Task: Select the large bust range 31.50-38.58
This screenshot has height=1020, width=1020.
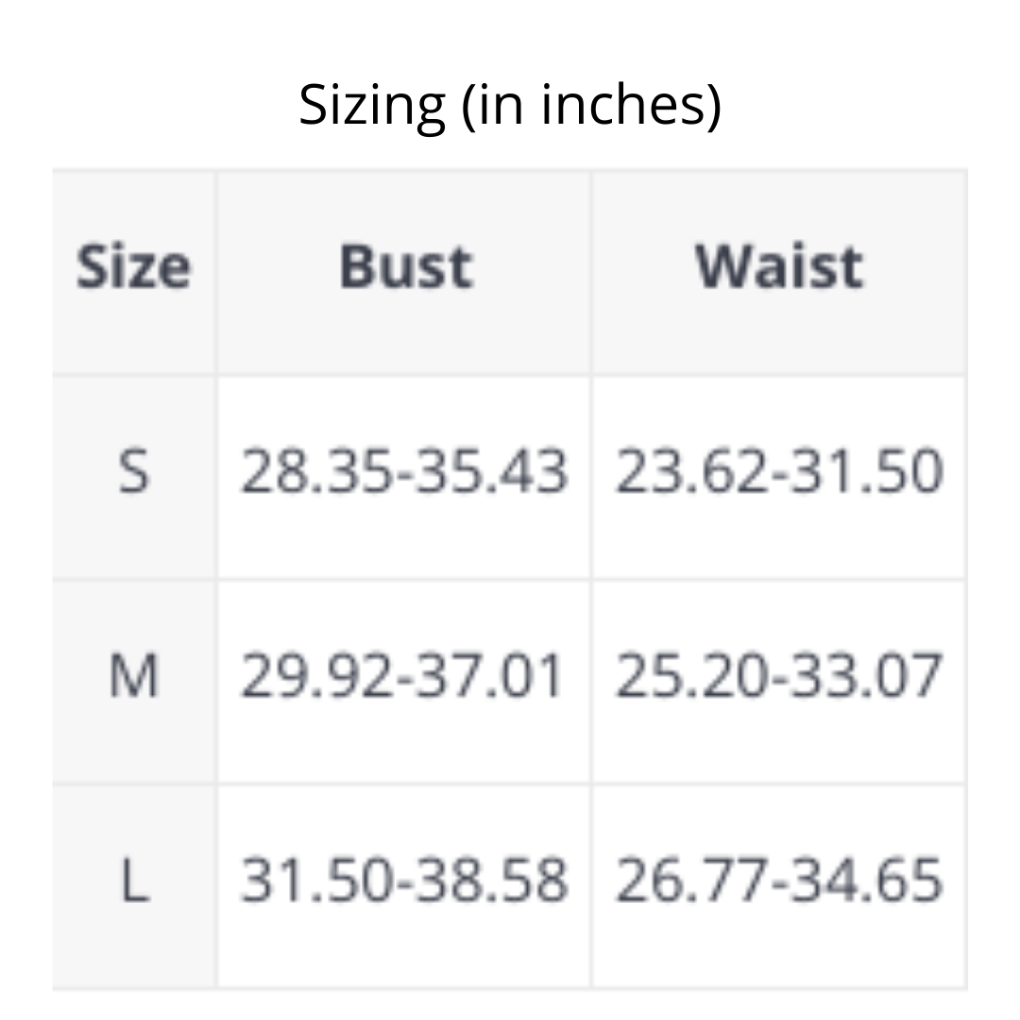Action: tap(404, 881)
